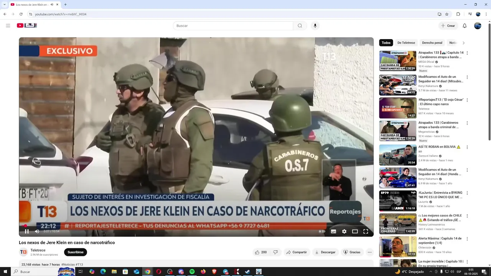491x276 pixels.
Task: Install the app via the address bar icon
Action: (x=440, y=14)
